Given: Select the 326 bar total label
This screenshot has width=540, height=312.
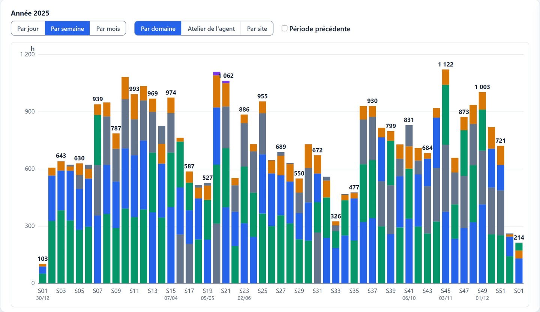Looking at the screenshot, I should 336,216.
